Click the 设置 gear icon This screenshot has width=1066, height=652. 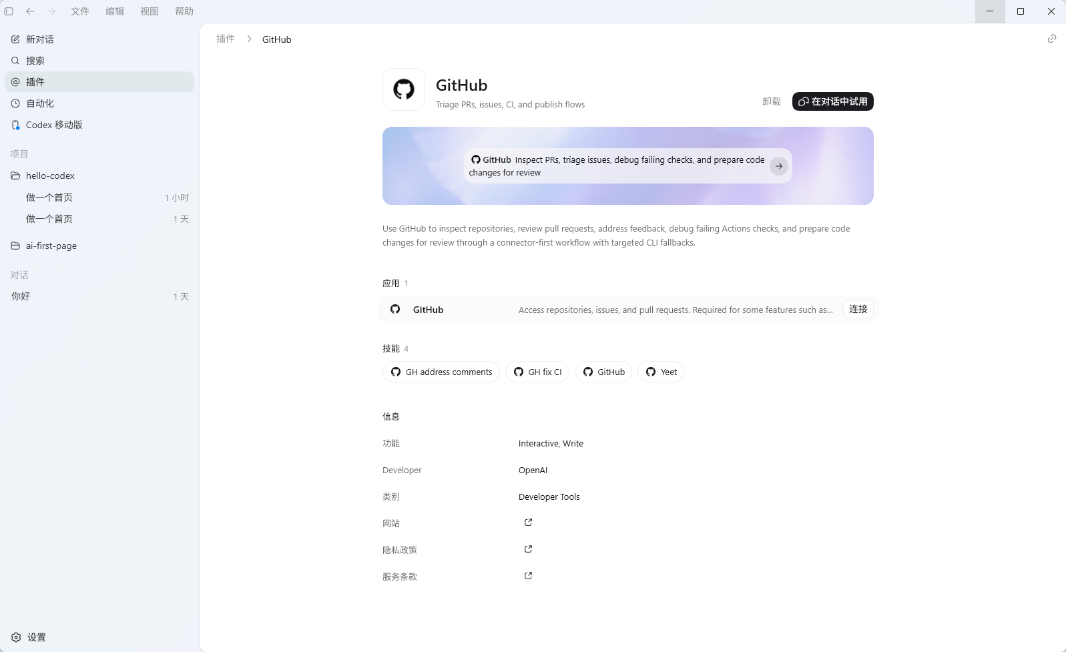tap(16, 637)
